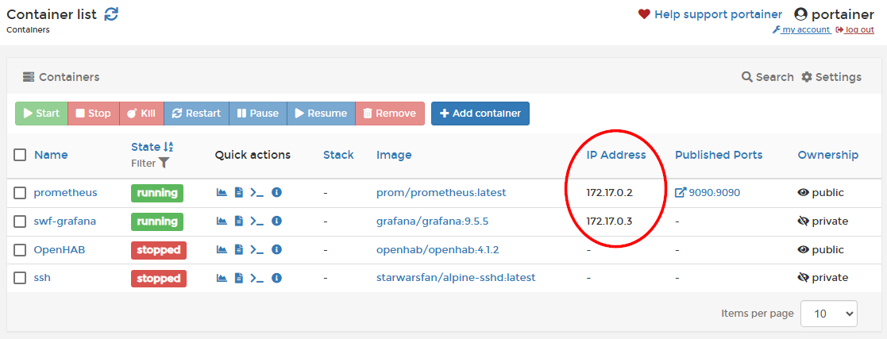Open grafana/grafana:9.5.5 image link
This screenshot has width=887, height=339.
coord(432,222)
